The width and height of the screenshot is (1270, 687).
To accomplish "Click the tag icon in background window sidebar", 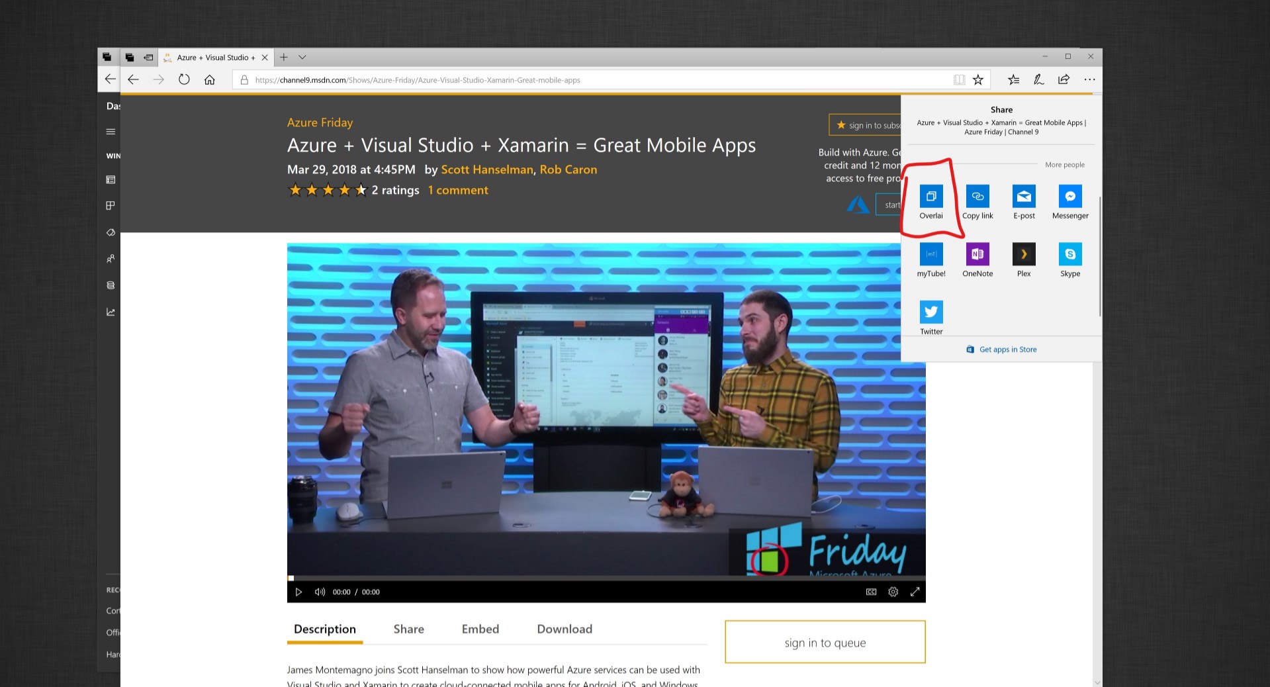I will (x=111, y=232).
